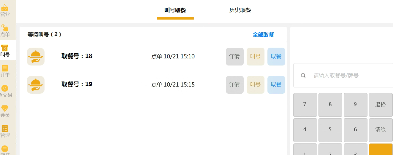View 详情 for pickup number 18
Viewport: 393px width, 155px height.
[234, 57]
